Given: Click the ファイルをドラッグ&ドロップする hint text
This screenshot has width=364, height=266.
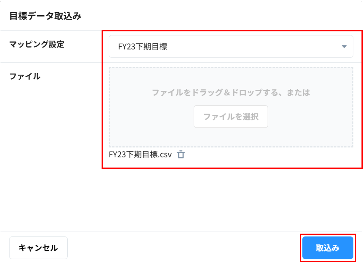Looking at the screenshot, I should 231,92.
